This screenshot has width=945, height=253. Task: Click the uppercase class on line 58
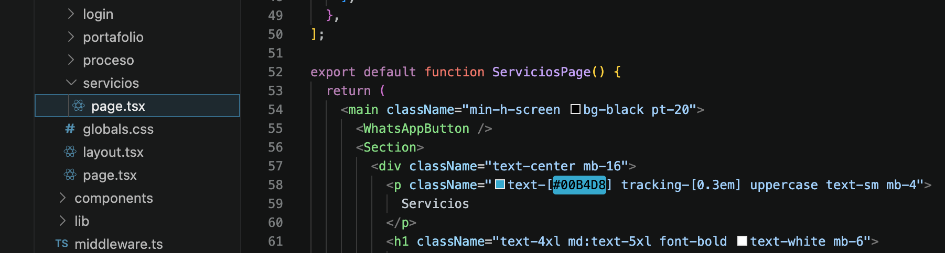coord(783,185)
